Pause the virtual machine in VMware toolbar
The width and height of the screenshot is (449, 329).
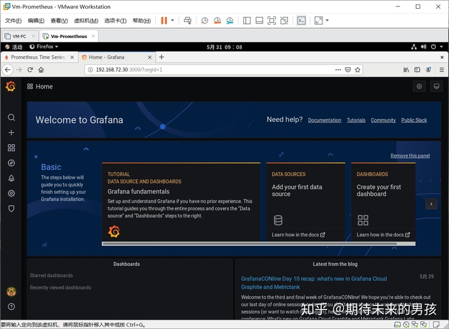coord(164,21)
